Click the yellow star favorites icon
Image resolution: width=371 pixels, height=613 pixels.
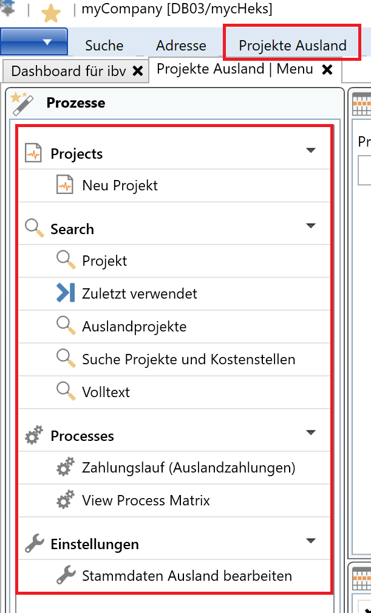pos(50,12)
